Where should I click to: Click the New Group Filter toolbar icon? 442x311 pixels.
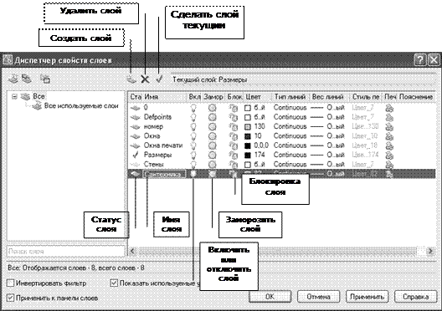coord(27,79)
